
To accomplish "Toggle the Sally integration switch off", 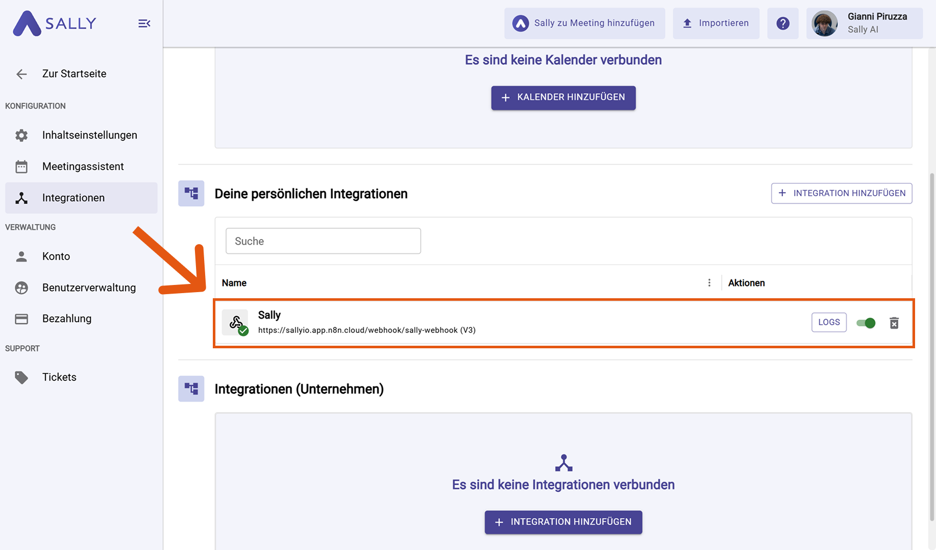I will [x=866, y=323].
